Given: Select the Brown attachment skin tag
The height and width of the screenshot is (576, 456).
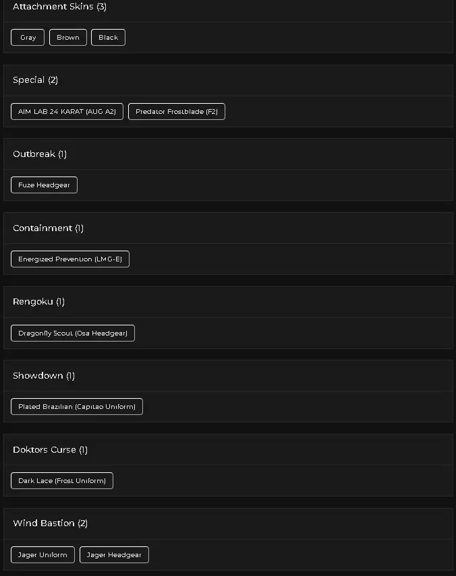Looking at the screenshot, I should point(67,38).
